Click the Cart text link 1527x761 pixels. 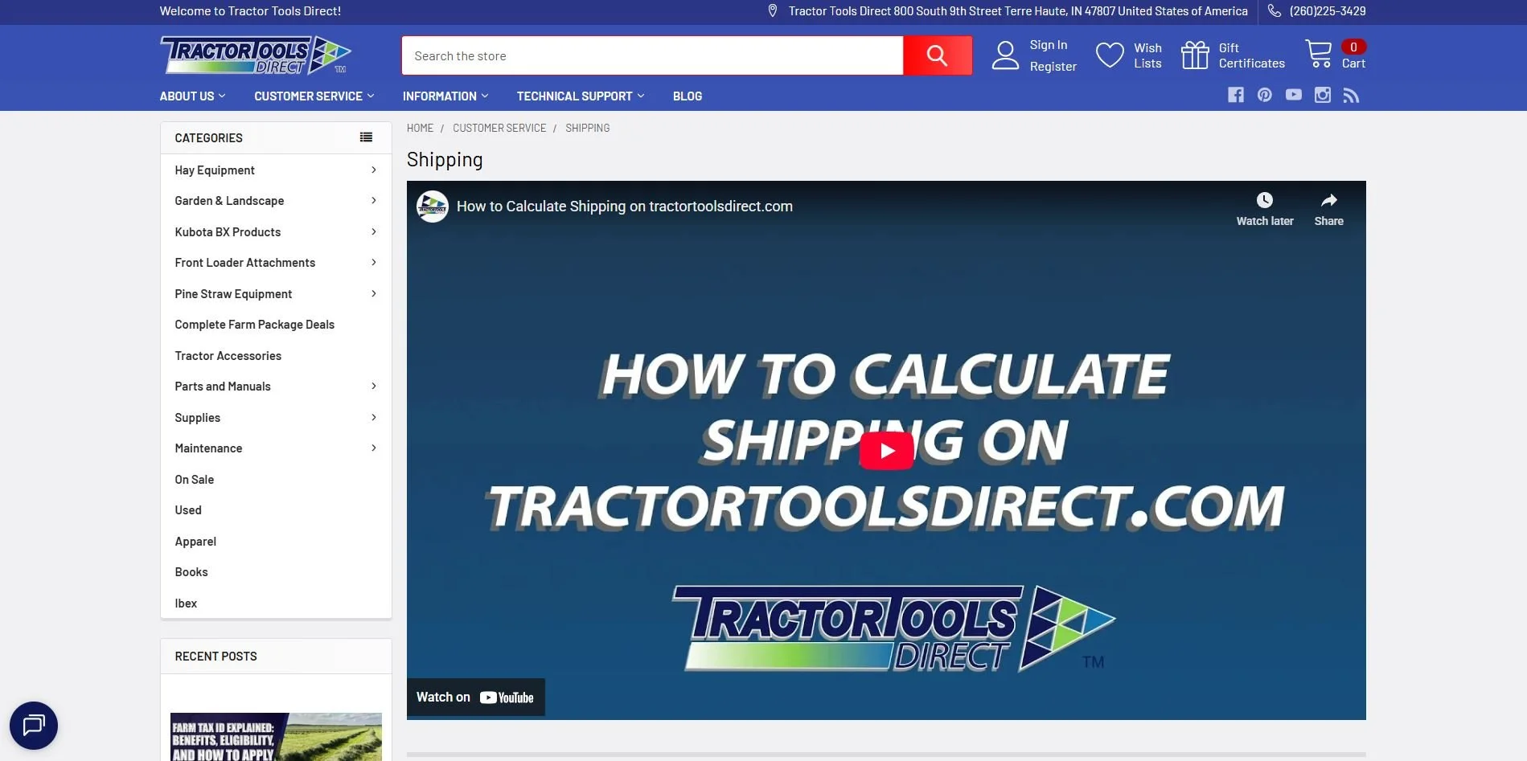click(x=1354, y=63)
